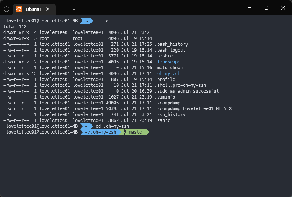Image resolution: width=292 pixels, height=197 pixels.
Task: Select the .bash_logout file name
Action: point(170,50)
